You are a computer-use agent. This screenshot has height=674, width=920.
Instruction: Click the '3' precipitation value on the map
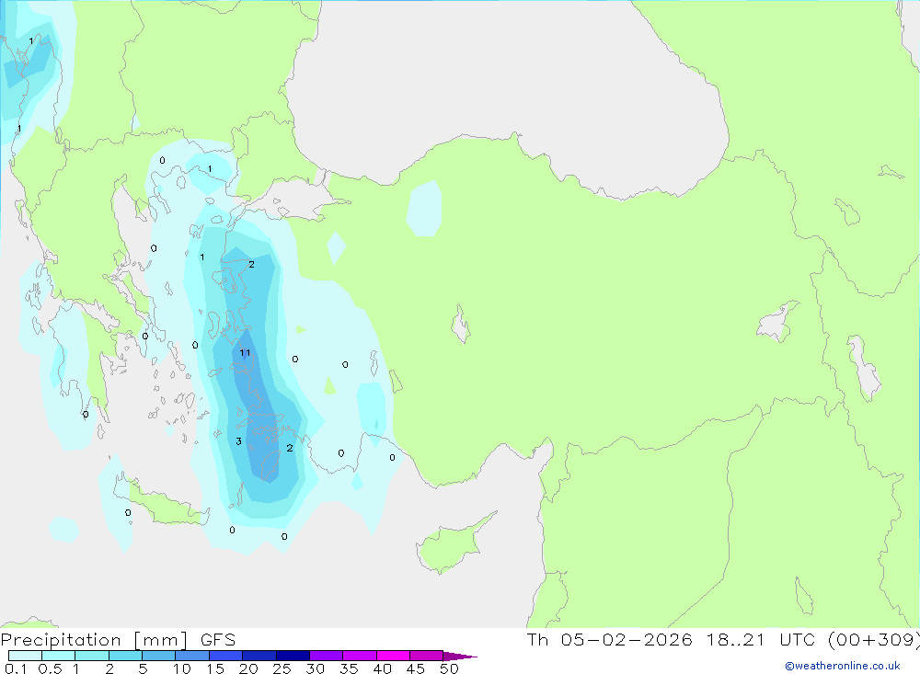point(239,441)
